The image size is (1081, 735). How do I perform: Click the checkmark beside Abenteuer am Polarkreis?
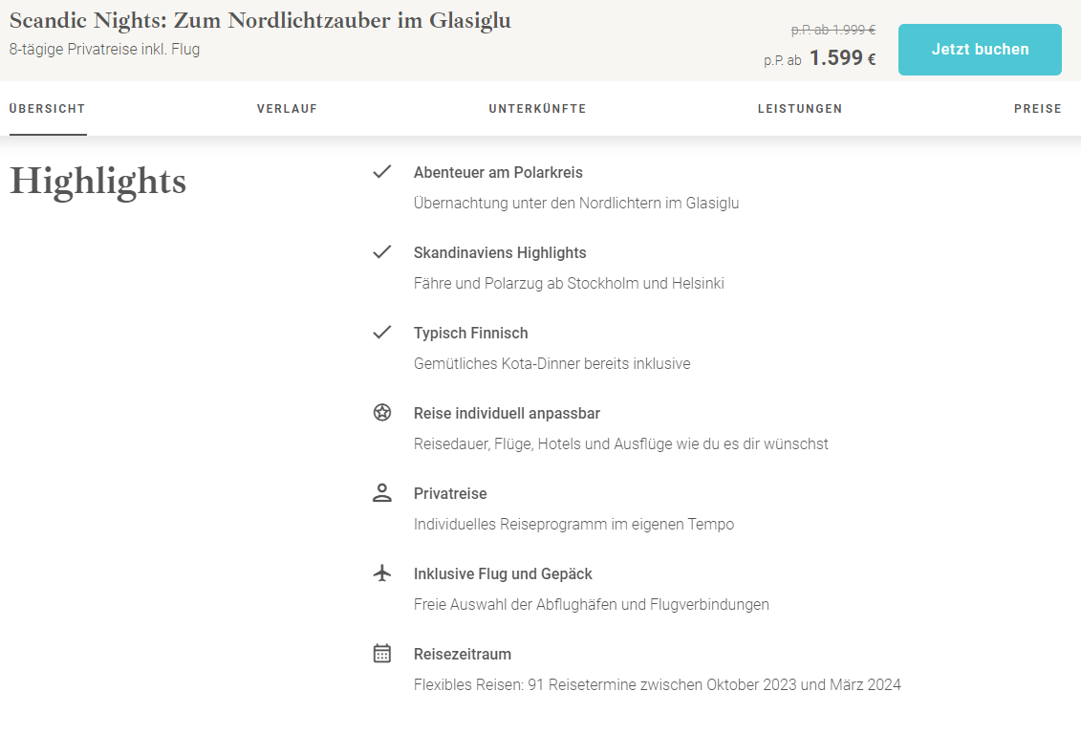[x=382, y=172]
